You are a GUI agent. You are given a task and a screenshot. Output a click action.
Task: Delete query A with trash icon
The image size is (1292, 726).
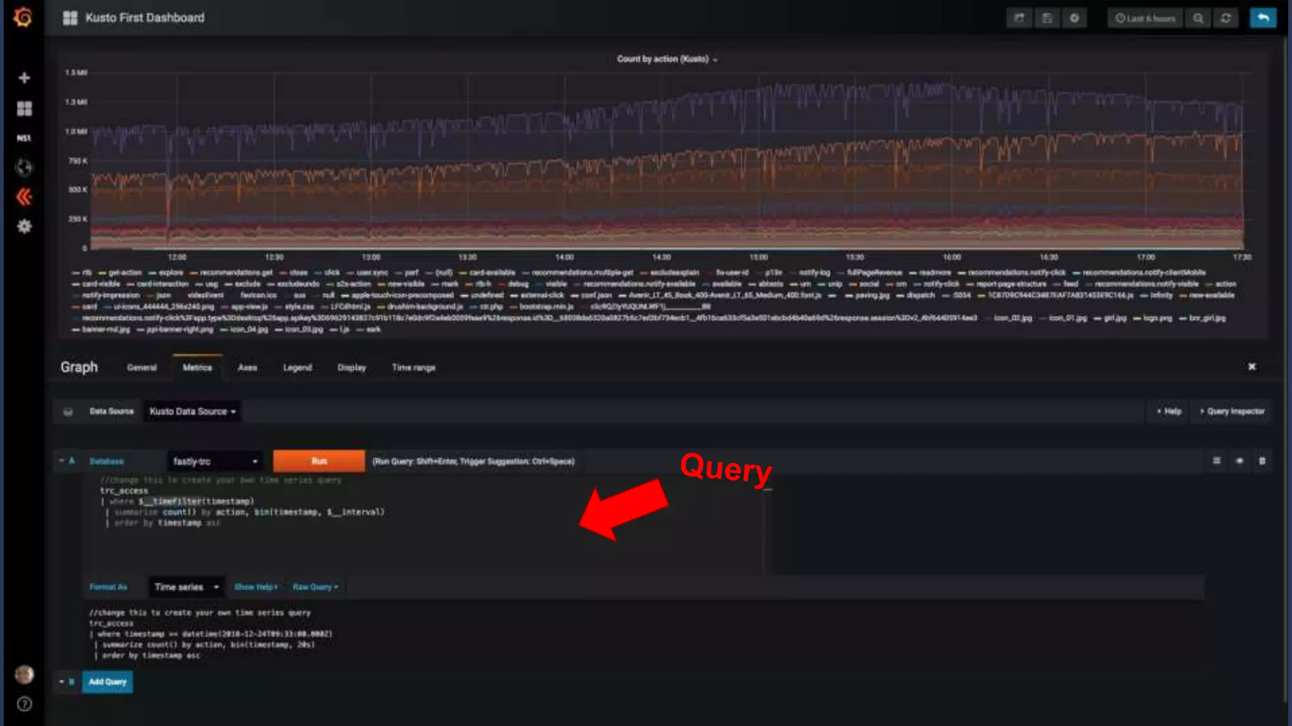pyautogui.click(x=1262, y=461)
